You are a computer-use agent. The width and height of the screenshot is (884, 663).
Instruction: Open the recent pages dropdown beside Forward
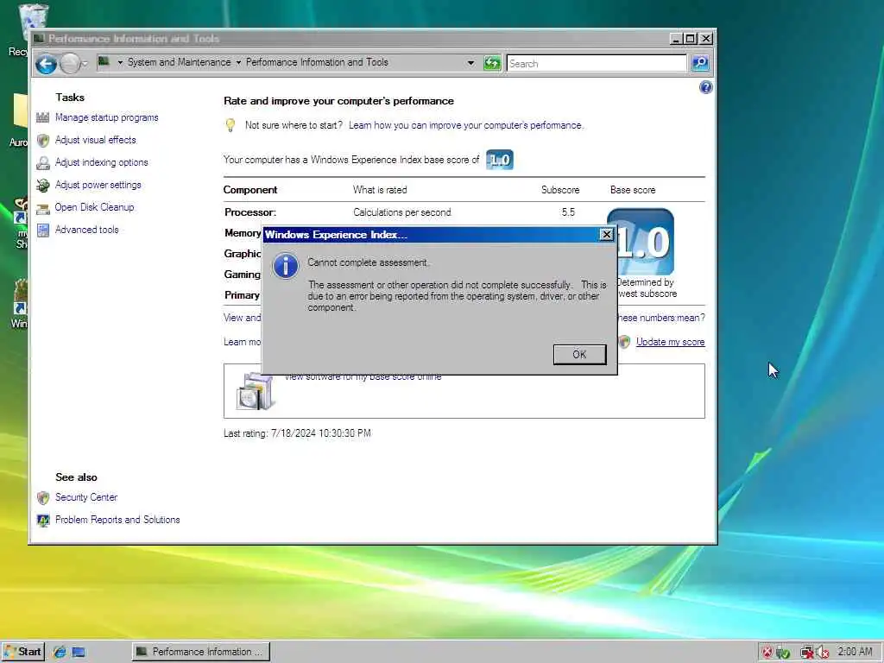pyautogui.click(x=85, y=64)
